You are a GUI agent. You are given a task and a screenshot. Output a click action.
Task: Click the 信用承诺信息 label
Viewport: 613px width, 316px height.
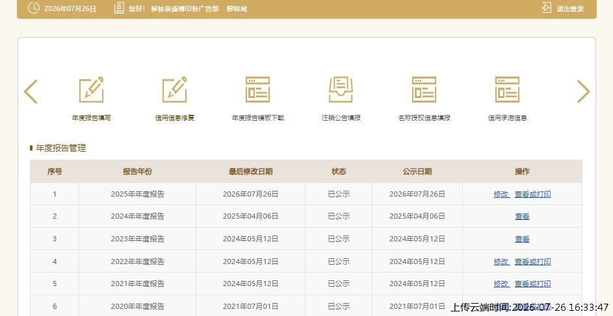coord(508,118)
